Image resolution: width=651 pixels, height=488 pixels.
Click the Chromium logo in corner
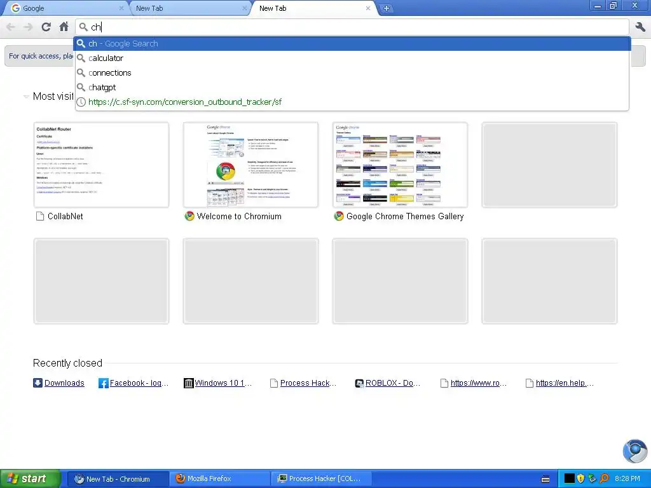pos(635,451)
